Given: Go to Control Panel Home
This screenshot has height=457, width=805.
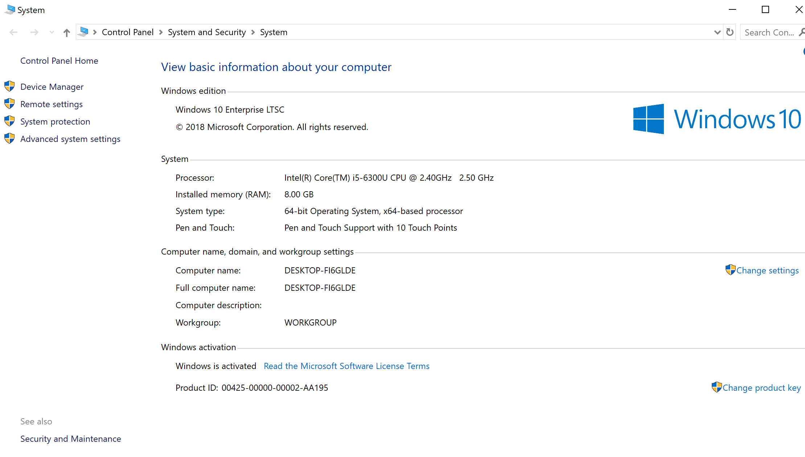Looking at the screenshot, I should [x=59, y=60].
